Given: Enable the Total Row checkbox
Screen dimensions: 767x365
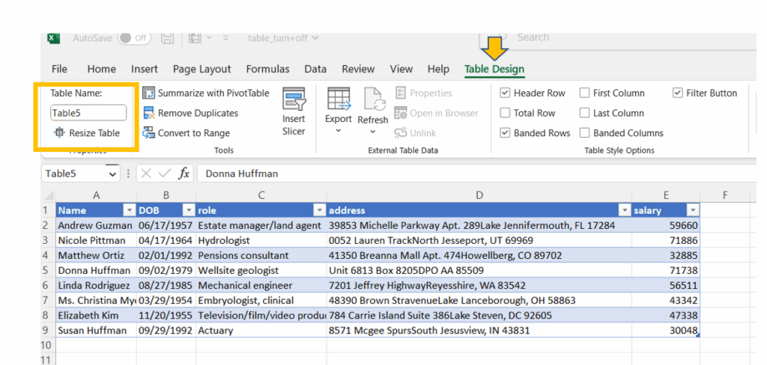Looking at the screenshot, I should [506, 113].
